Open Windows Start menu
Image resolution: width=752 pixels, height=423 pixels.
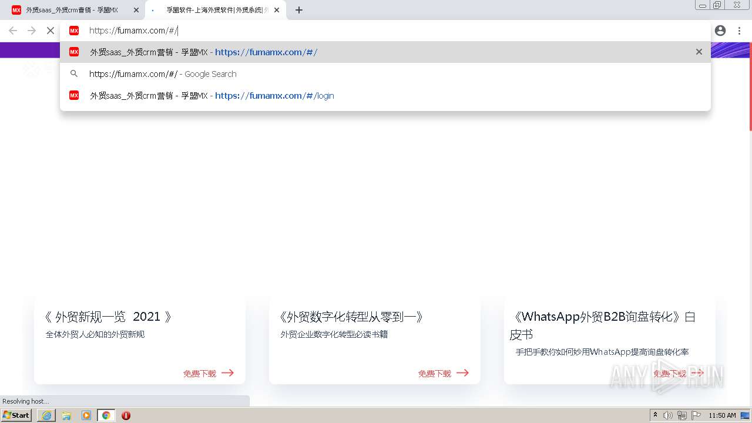pyautogui.click(x=16, y=415)
